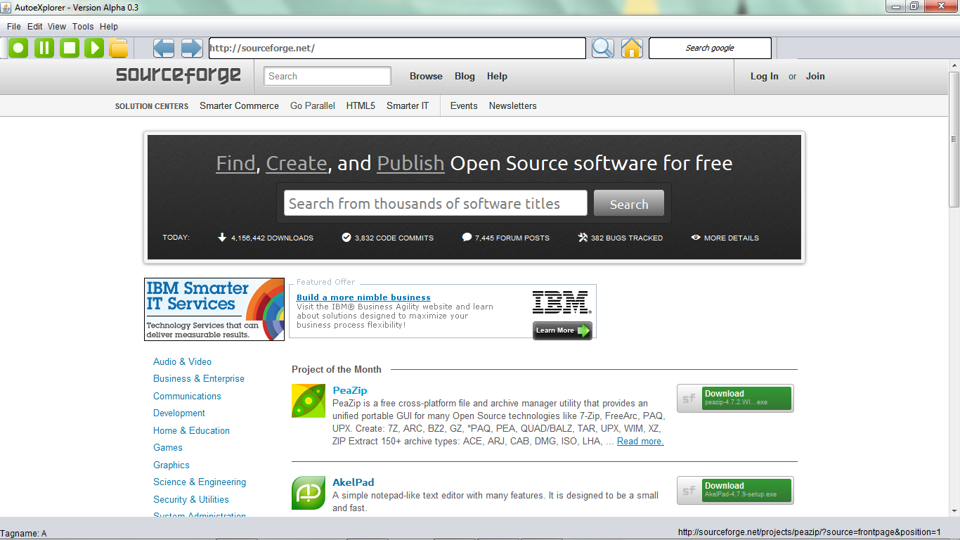Viewport: 960px width, 540px height.
Task: Click the AkelPad project logo thumbnail
Action: (x=308, y=493)
